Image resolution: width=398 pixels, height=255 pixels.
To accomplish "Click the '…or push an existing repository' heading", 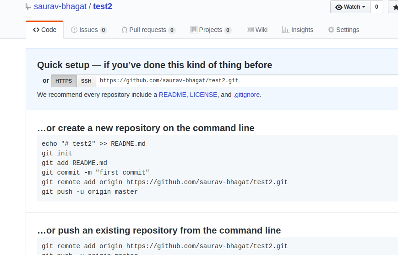I will click(x=159, y=230).
